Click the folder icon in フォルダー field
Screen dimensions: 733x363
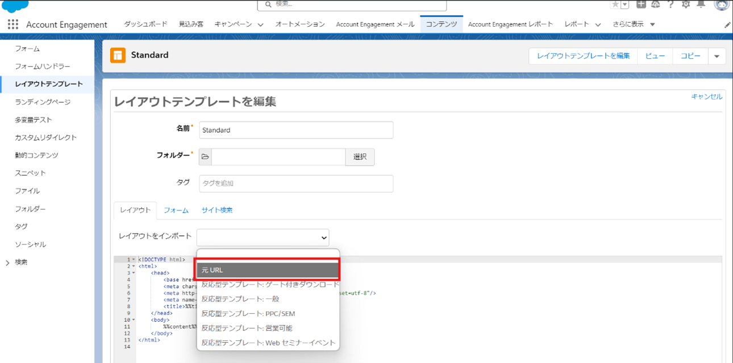pyautogui.click(x=206, y=157)
